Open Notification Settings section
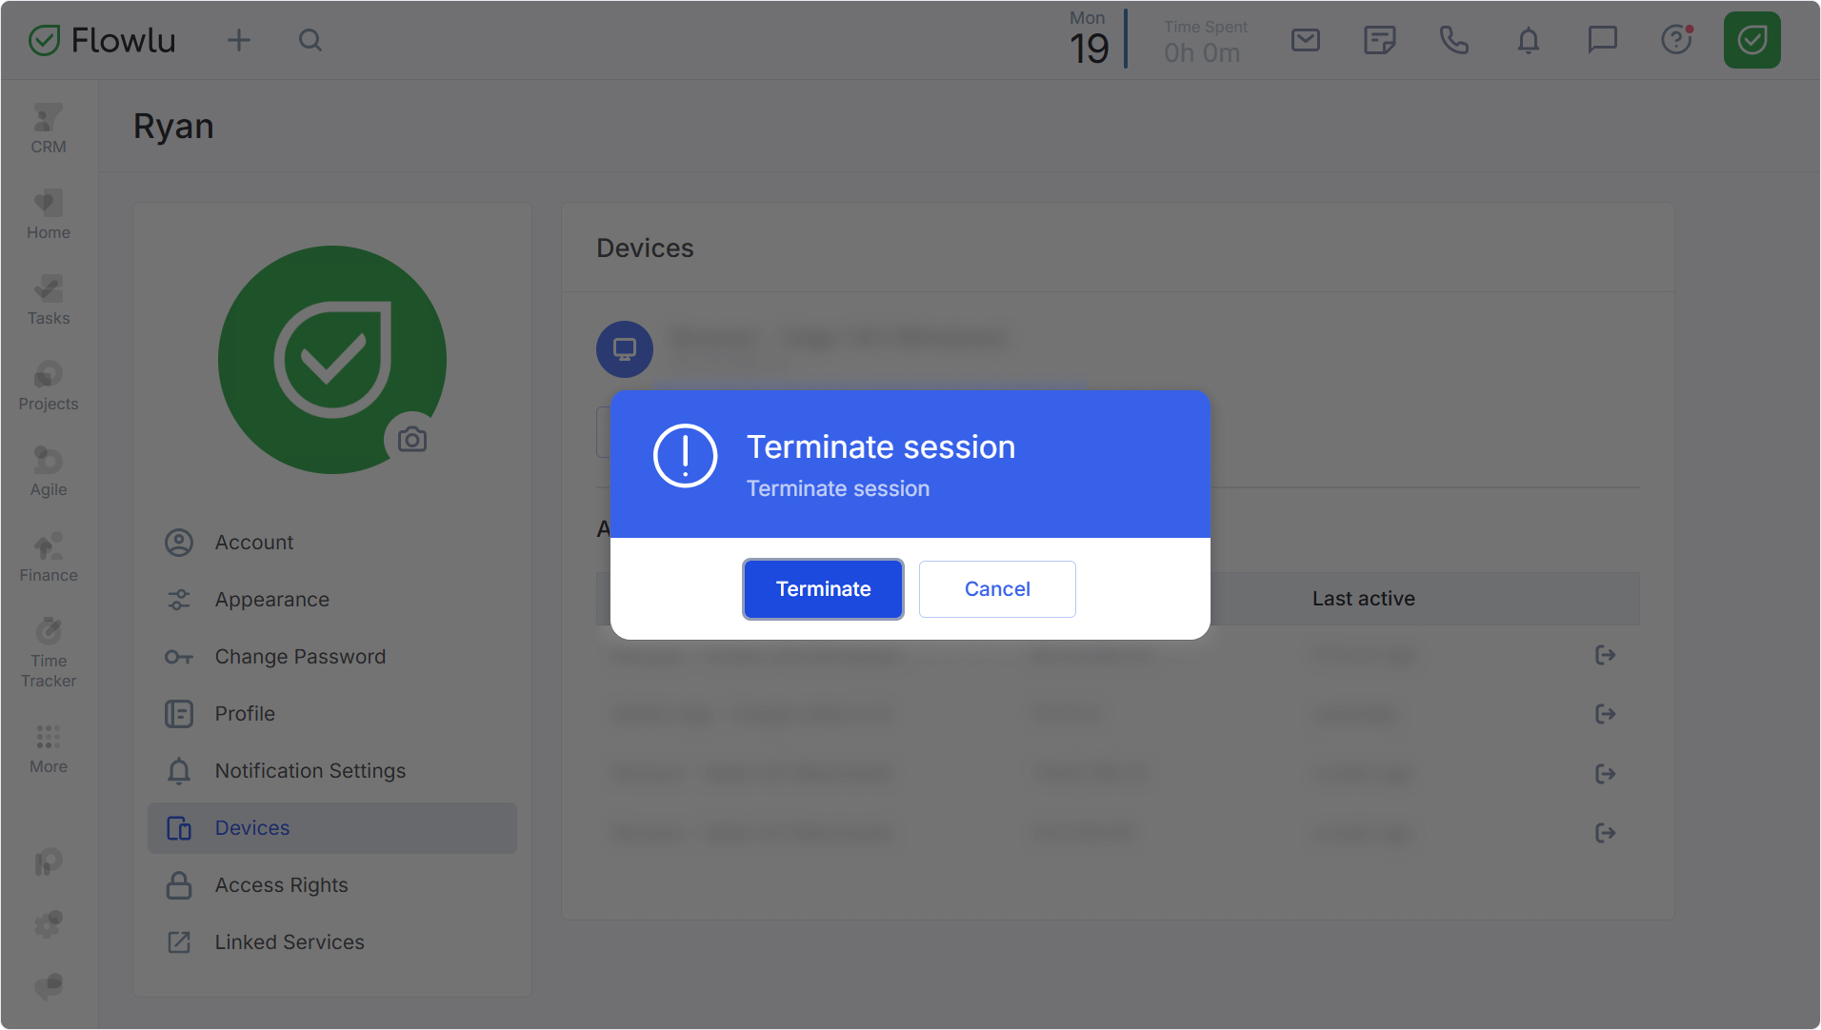This screenshot has height=1030, width=1821. click(310, 771)
